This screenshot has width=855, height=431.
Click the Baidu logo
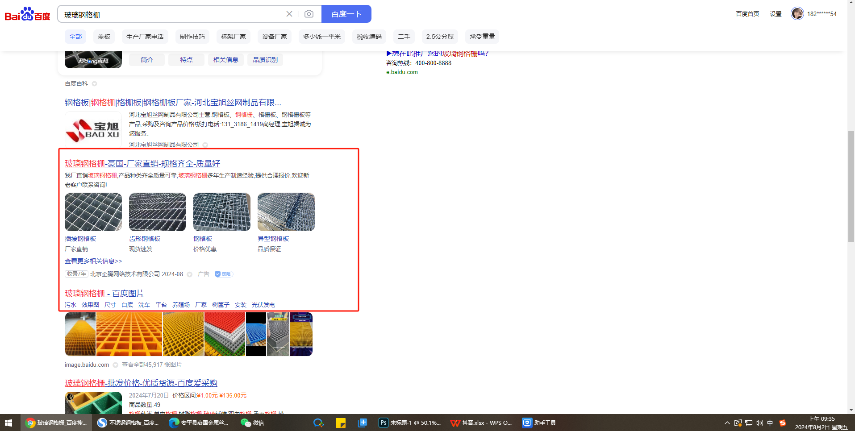[27, 14]
